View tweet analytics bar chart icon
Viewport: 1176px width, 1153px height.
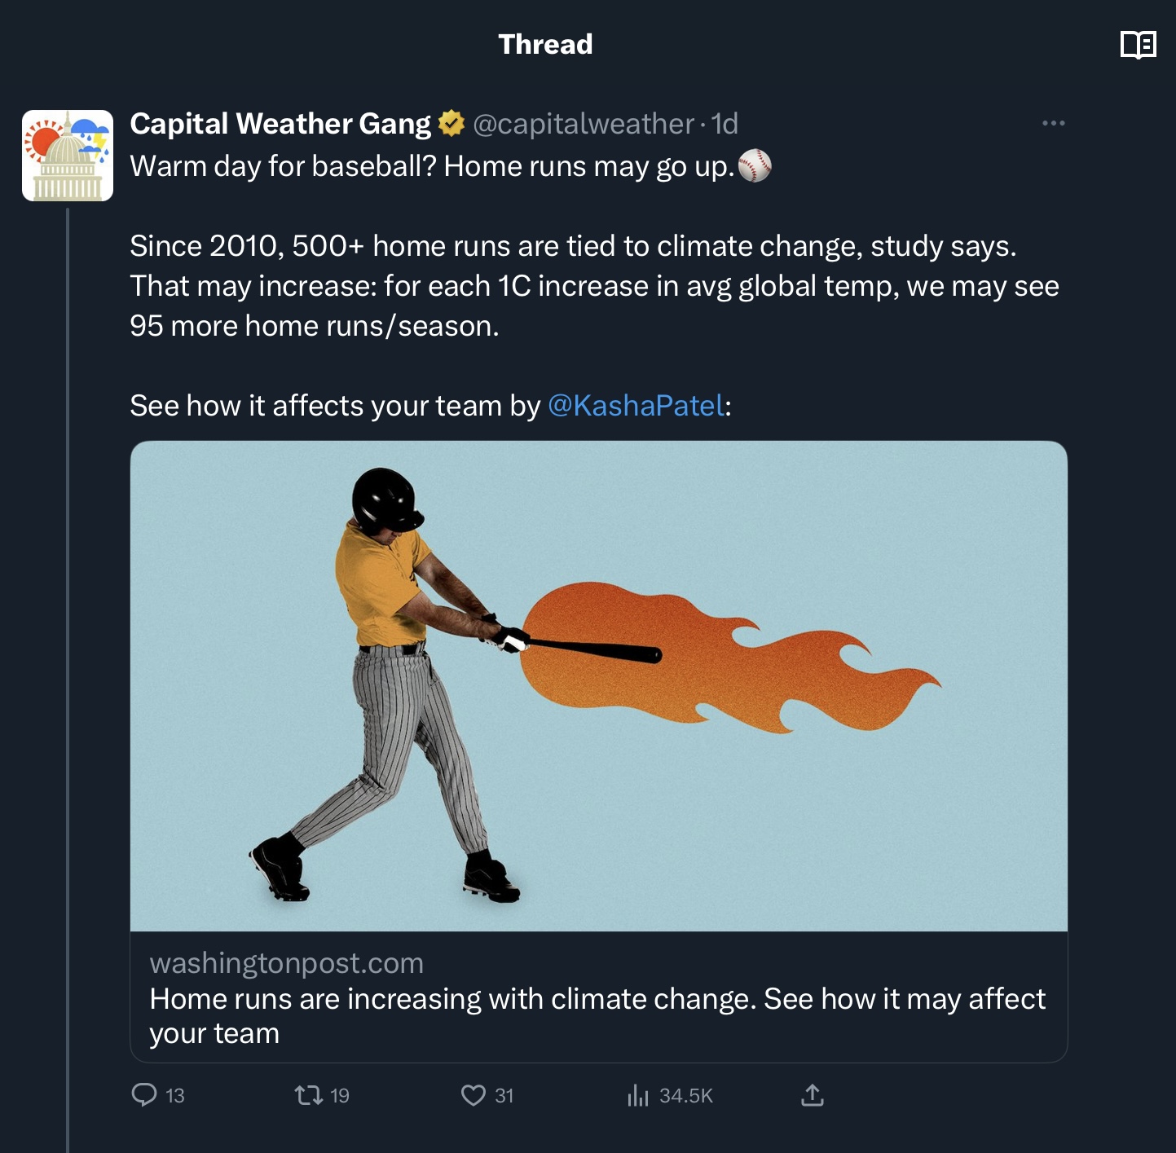(638, 1095)
